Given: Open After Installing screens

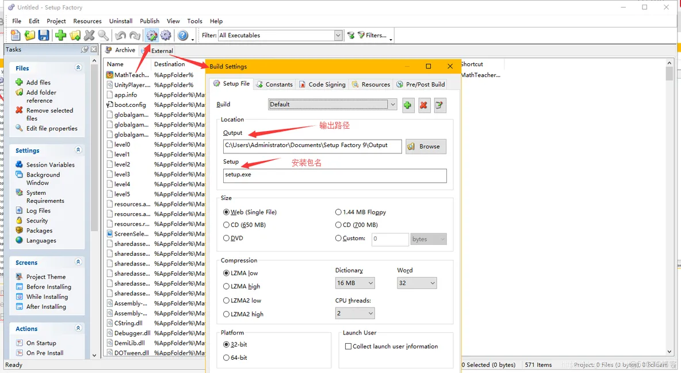Looking at the screenshot, I should (46, 306).
